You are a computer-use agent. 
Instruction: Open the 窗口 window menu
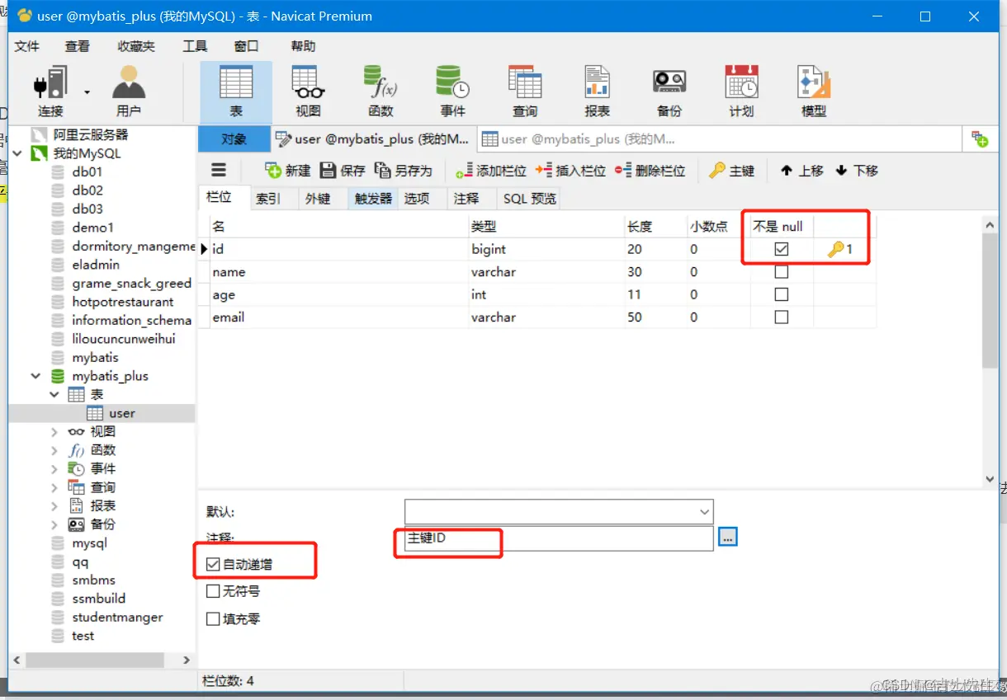246,46
